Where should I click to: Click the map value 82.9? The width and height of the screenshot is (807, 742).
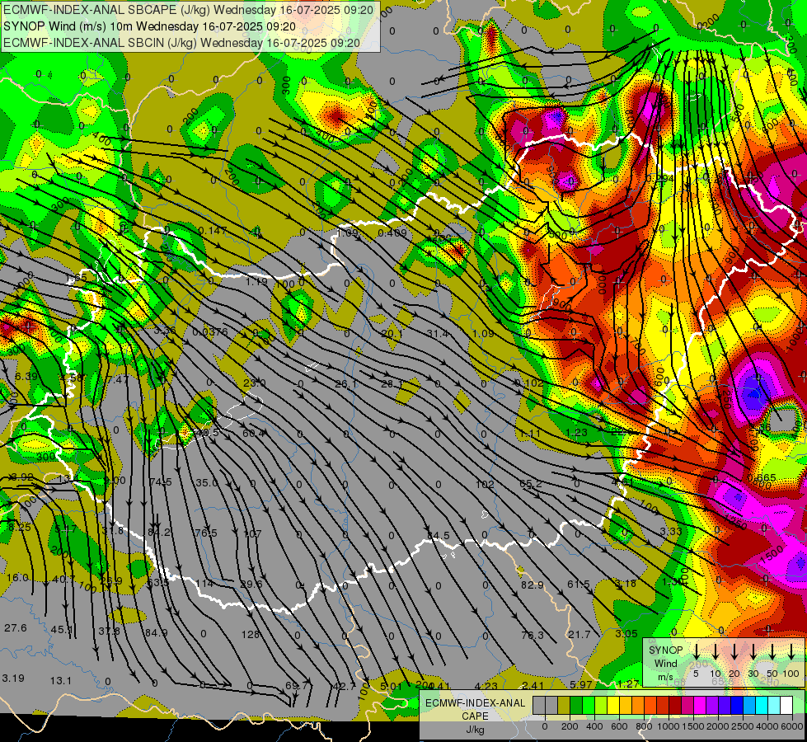[533, 585]
